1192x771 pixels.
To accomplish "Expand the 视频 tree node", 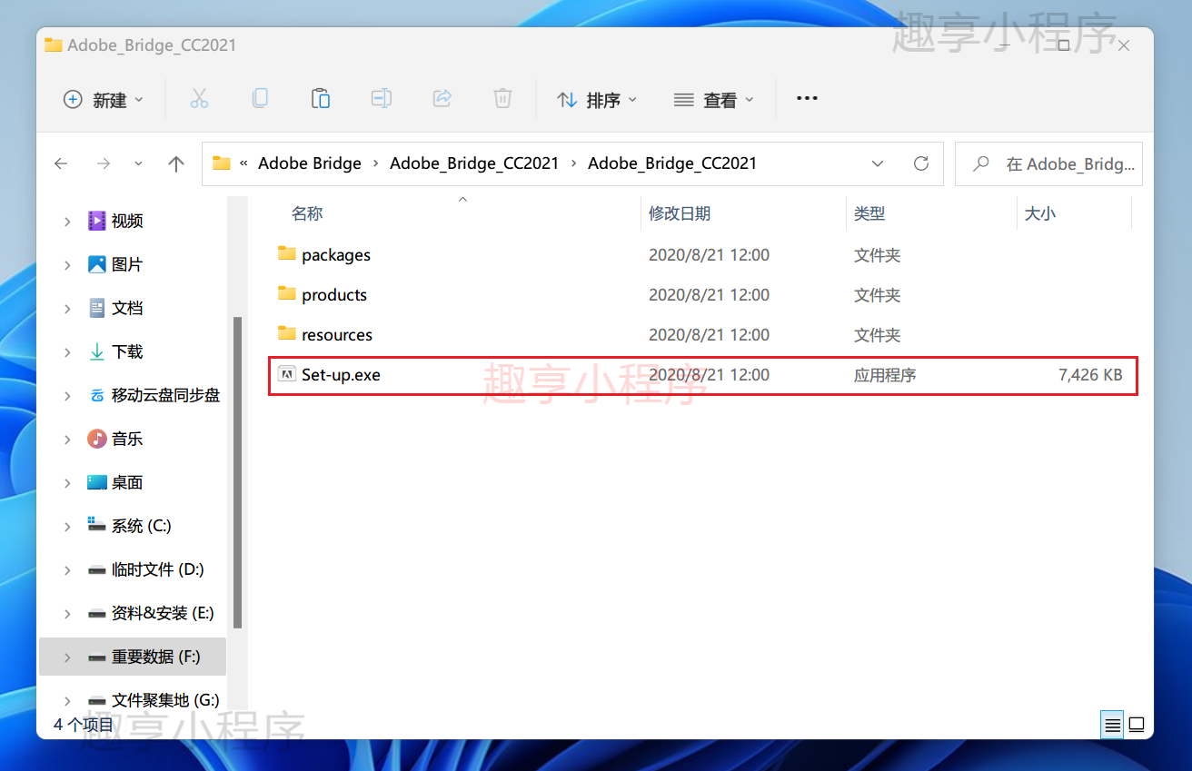I will (67, 221).
